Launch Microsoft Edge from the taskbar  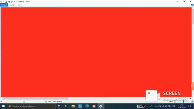tap(87, 106)
